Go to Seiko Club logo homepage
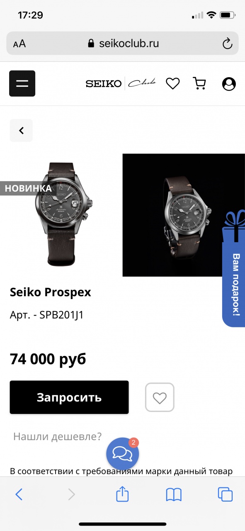The height and width of the screenshot is (531, 245). (x=121, y=83)
